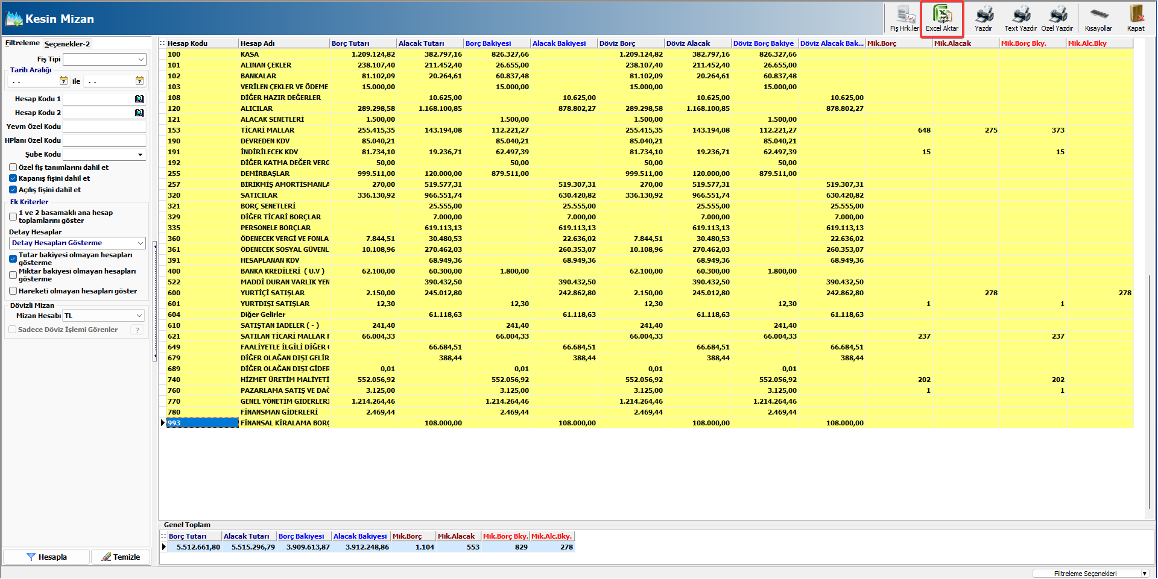This screenshot has width=1158, height=579.
Task: Toggle Tutar bakiyesi olmayan hesapları gösterme
Action: (x=13, y=258)
